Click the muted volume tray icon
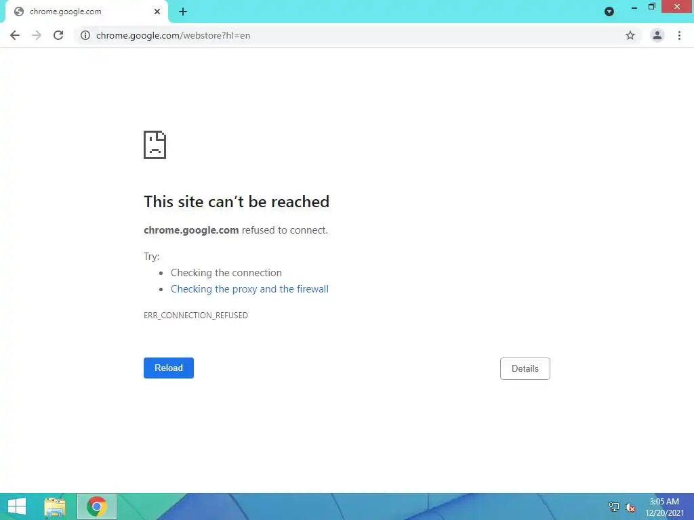Viewport: 694px width, 520px height. coord(630,507)
